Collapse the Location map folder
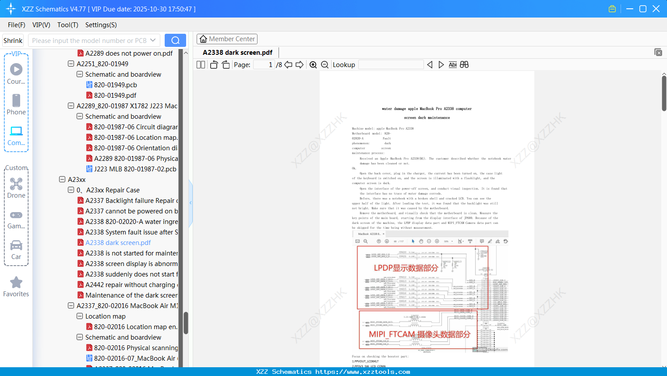 pyautogui.click(x=80, y=316)
